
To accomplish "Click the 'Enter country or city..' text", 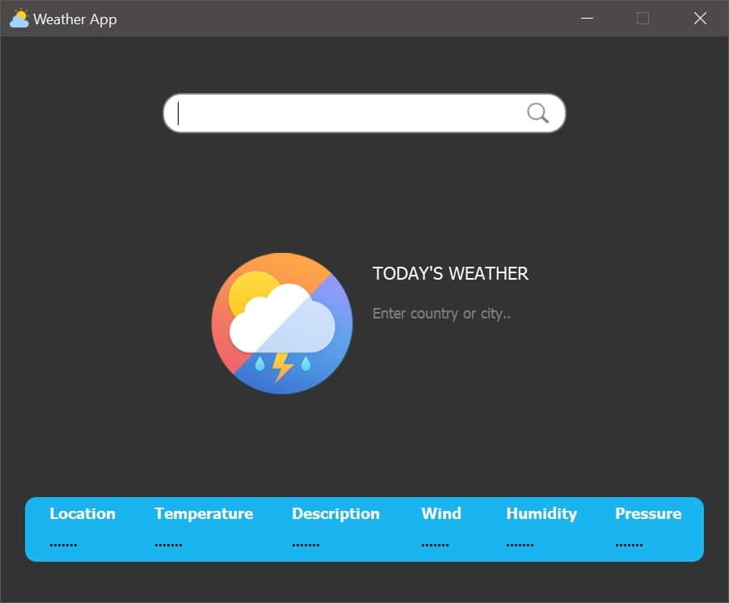I will click(x=441, y=314).
